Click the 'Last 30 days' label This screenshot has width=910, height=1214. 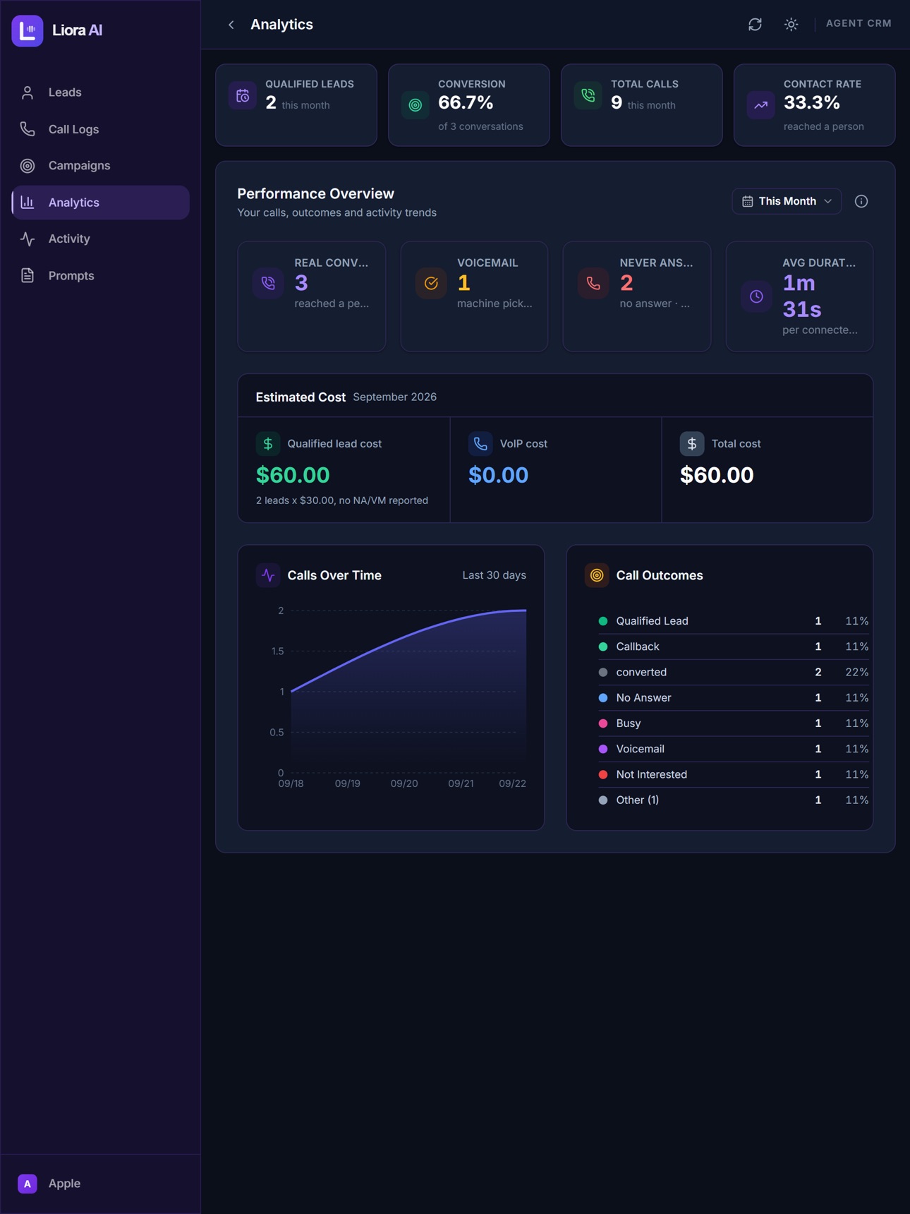[x=494, y=575]
